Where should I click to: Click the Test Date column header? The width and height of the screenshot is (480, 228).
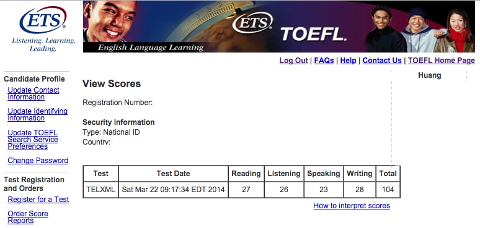point(173,174)
